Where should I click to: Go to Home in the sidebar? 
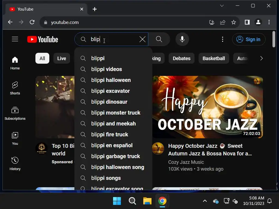coord(15,63)
